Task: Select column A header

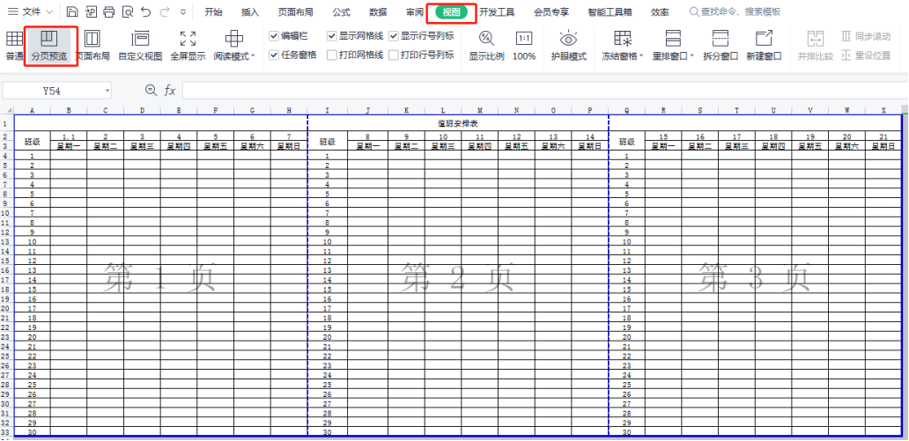Action: click(x=32, y=110)
